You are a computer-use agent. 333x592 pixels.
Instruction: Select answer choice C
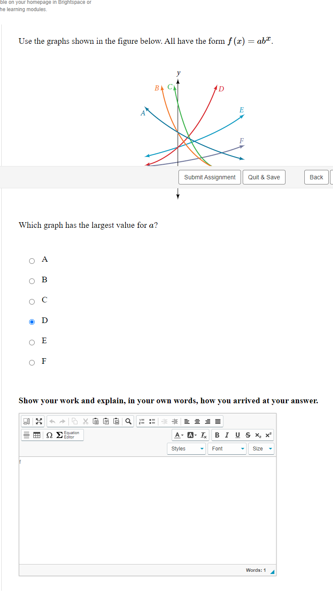(32, 301)
